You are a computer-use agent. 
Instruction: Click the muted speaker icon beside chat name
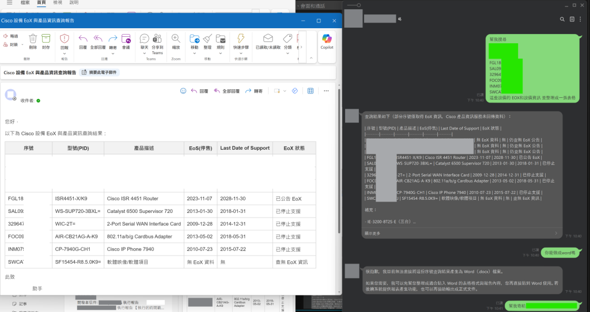point(400,19)
